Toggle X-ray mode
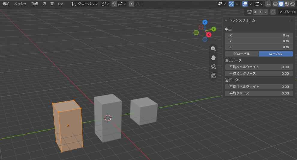 pos(268,4)
